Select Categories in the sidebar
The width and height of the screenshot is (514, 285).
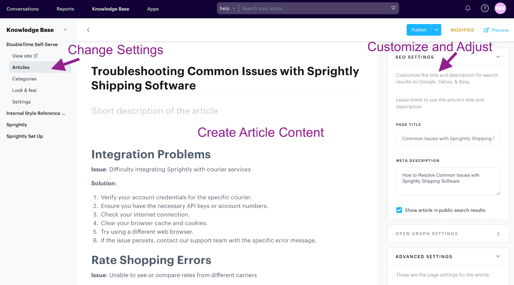point(24,79)
